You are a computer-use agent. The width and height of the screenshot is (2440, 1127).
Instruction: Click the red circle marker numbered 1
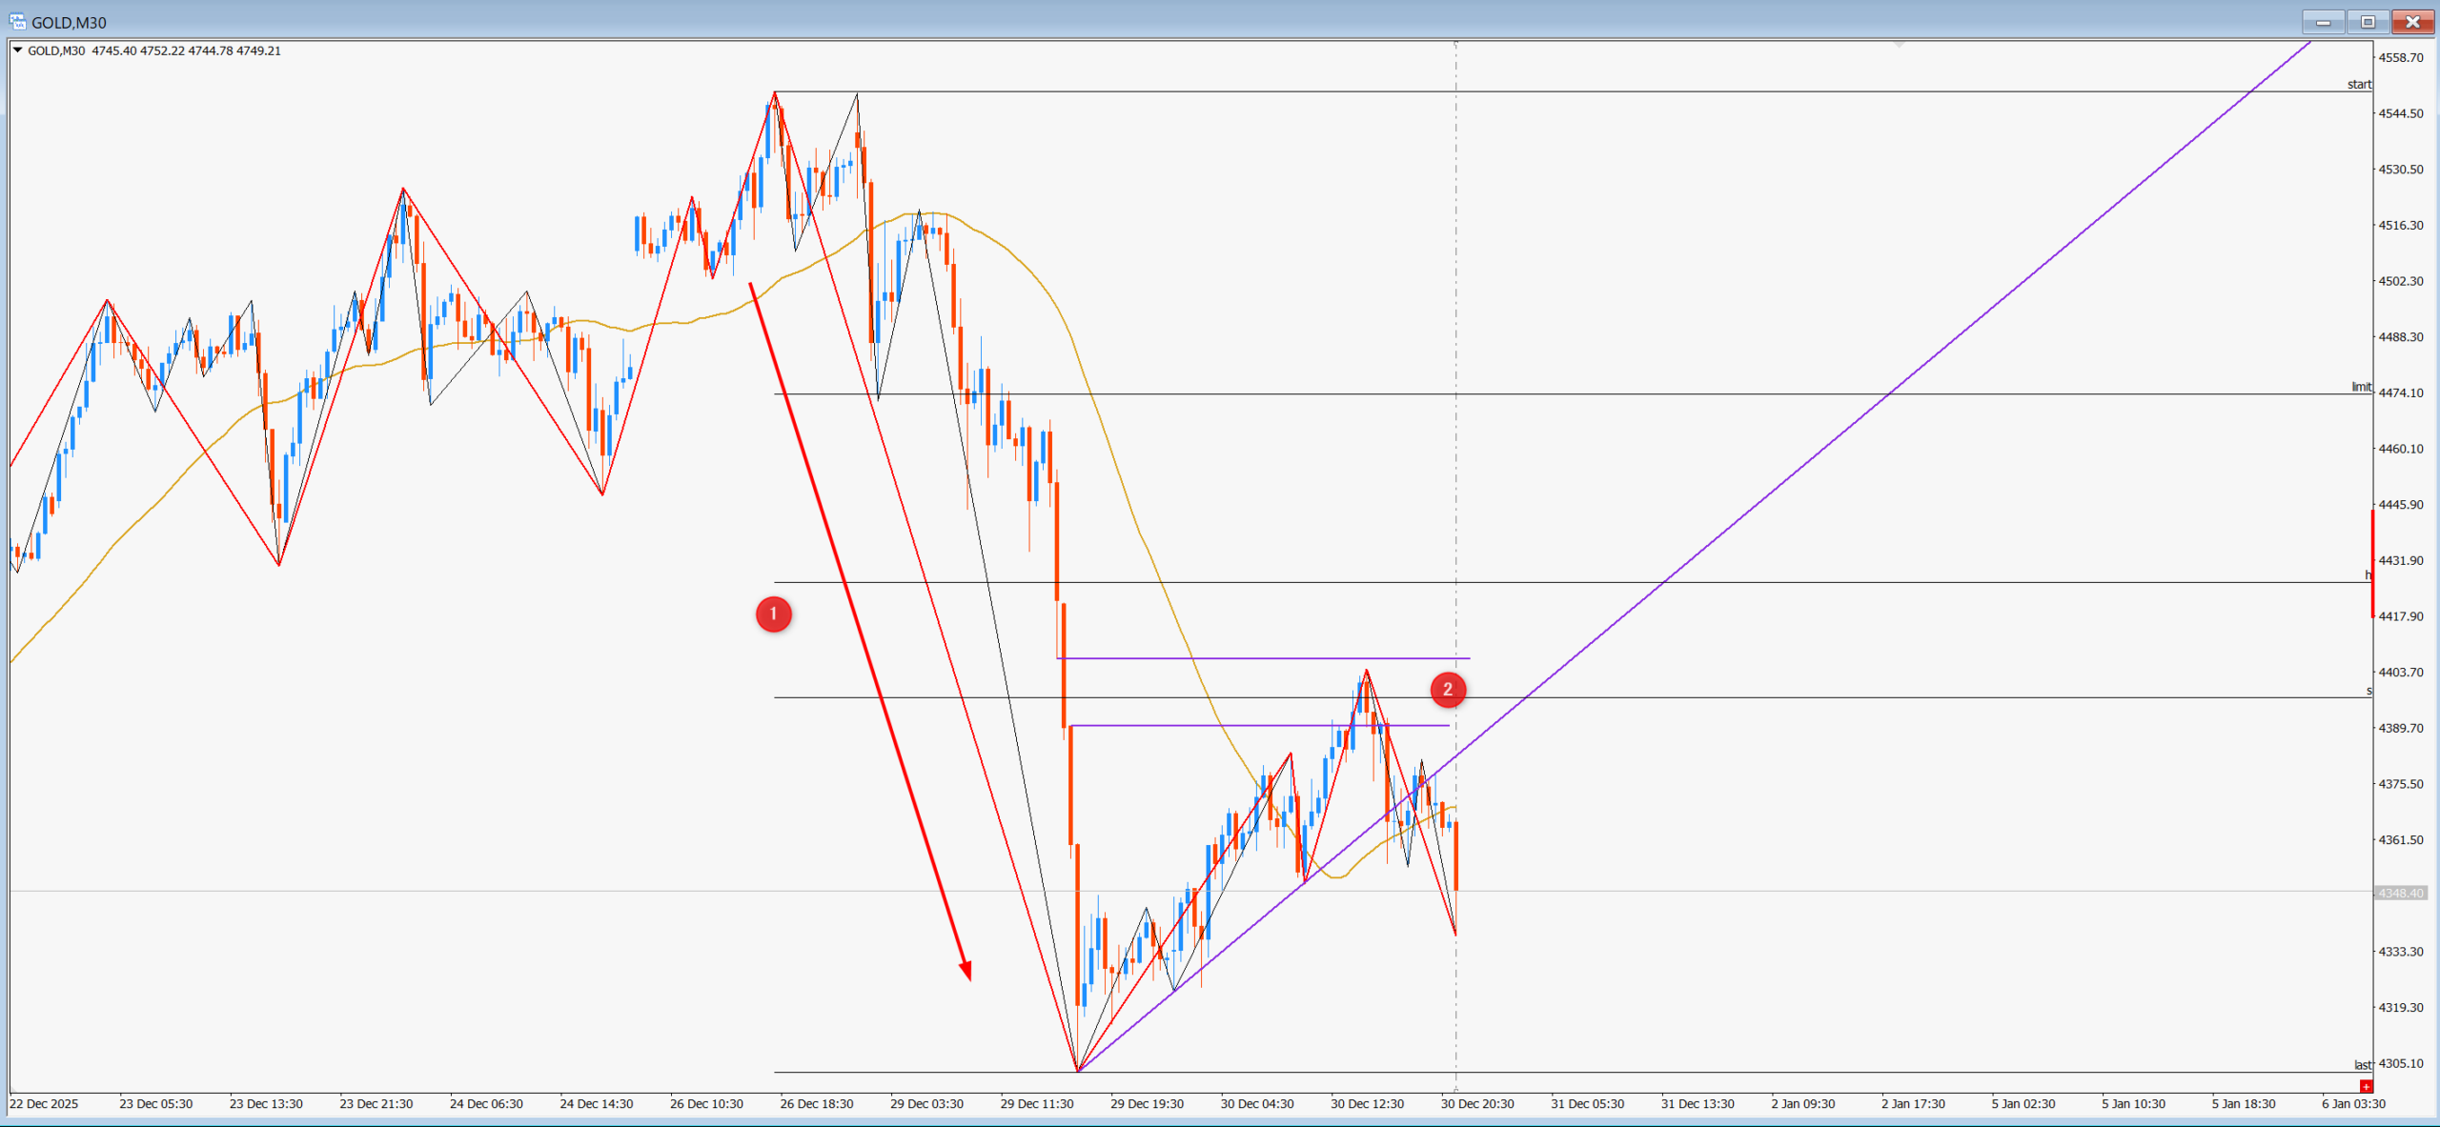click(x=773, y=614)
